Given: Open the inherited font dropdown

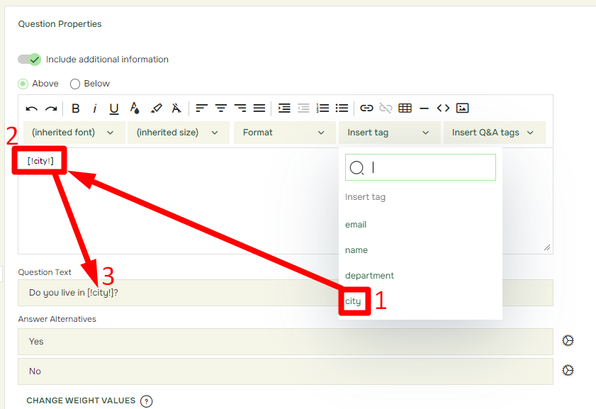Looking at the screenshot, I should click(74, 133).
